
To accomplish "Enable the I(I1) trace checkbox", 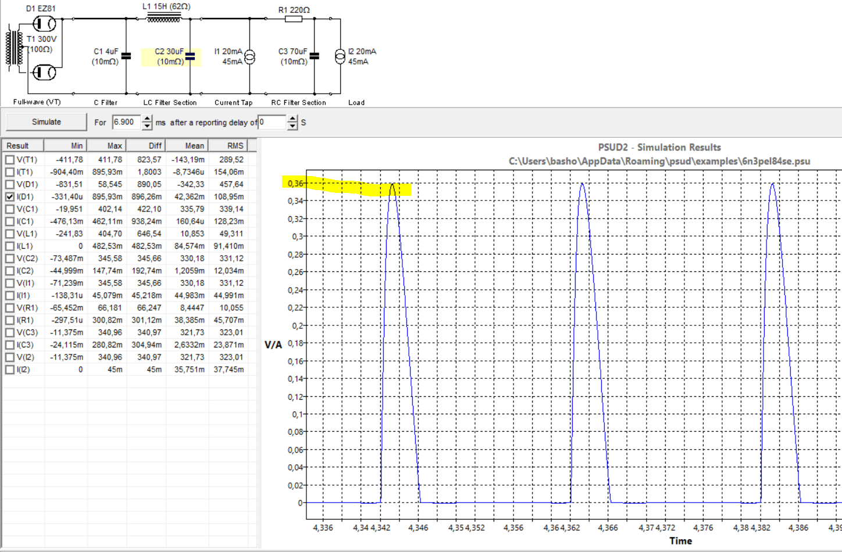I will (x=10, y=296).
